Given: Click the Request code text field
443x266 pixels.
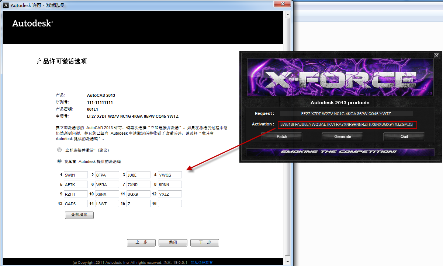Looking at the screenshot, I should [346, 114].
